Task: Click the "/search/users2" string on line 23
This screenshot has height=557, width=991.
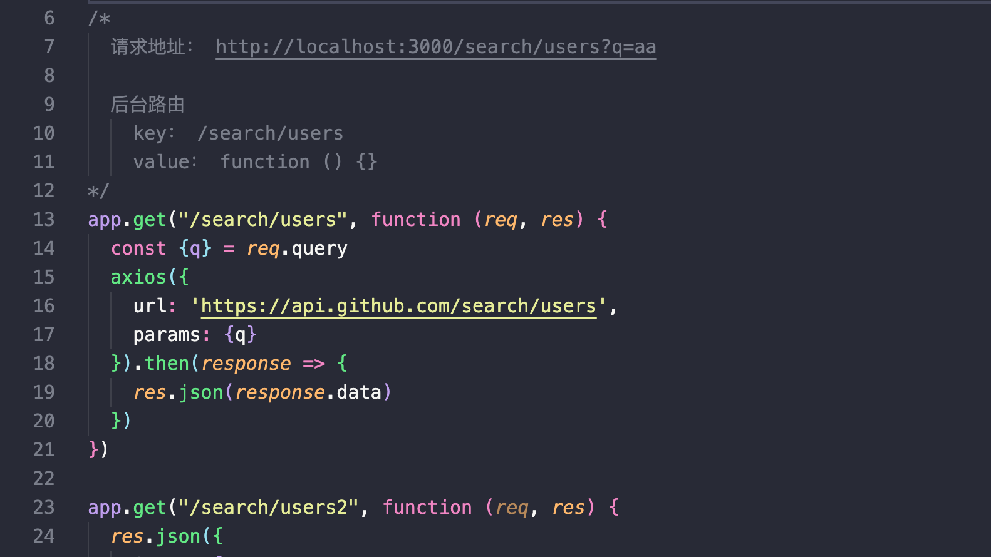Action: coord(269,508)
